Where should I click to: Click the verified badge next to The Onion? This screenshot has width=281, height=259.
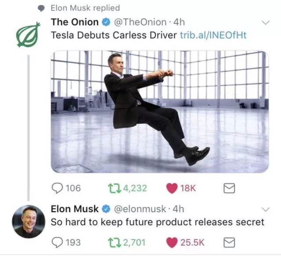[x=106, y=22]
